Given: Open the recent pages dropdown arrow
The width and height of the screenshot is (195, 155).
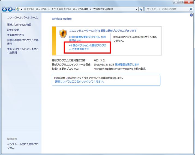Looking at the screenshot, I should 14,9.
